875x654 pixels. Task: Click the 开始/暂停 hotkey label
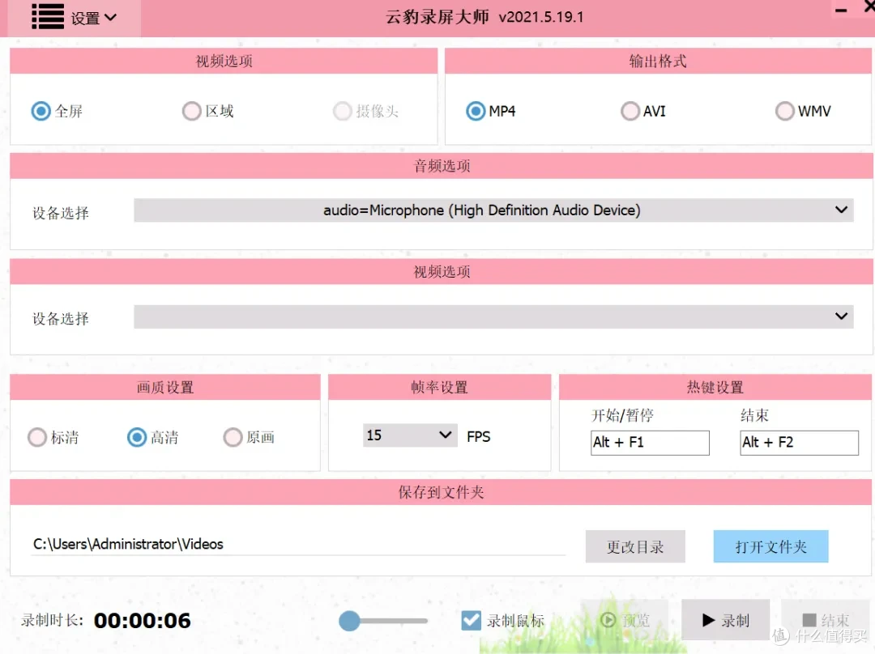coord(622,415)
